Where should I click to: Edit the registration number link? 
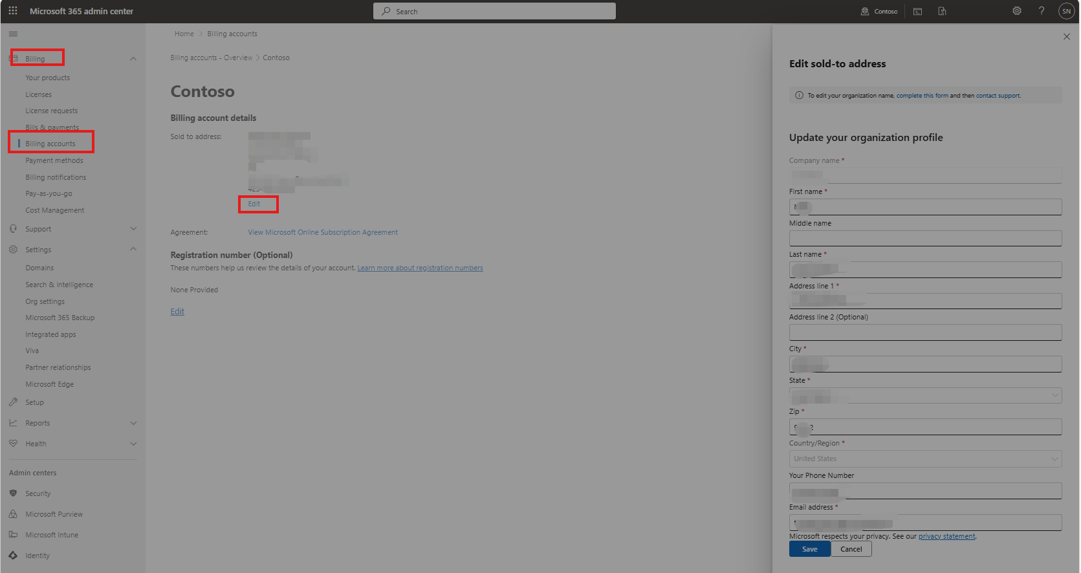click(177, 312)
